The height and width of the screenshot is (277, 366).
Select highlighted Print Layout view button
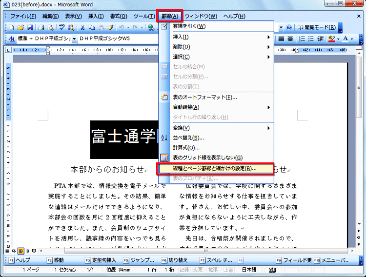pyautogui.click(x=21, y=251)
